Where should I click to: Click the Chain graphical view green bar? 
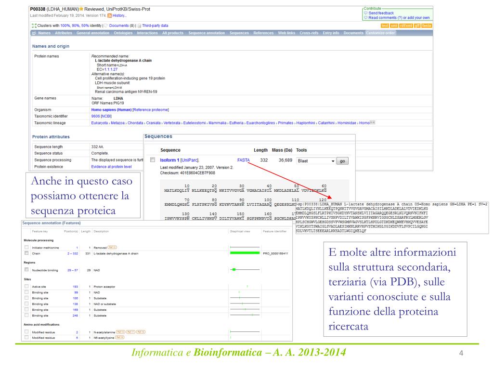point(245,252)
